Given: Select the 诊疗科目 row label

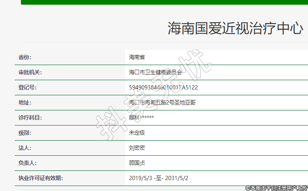Looking at the screenshot, I should click(x=30, y=118).
